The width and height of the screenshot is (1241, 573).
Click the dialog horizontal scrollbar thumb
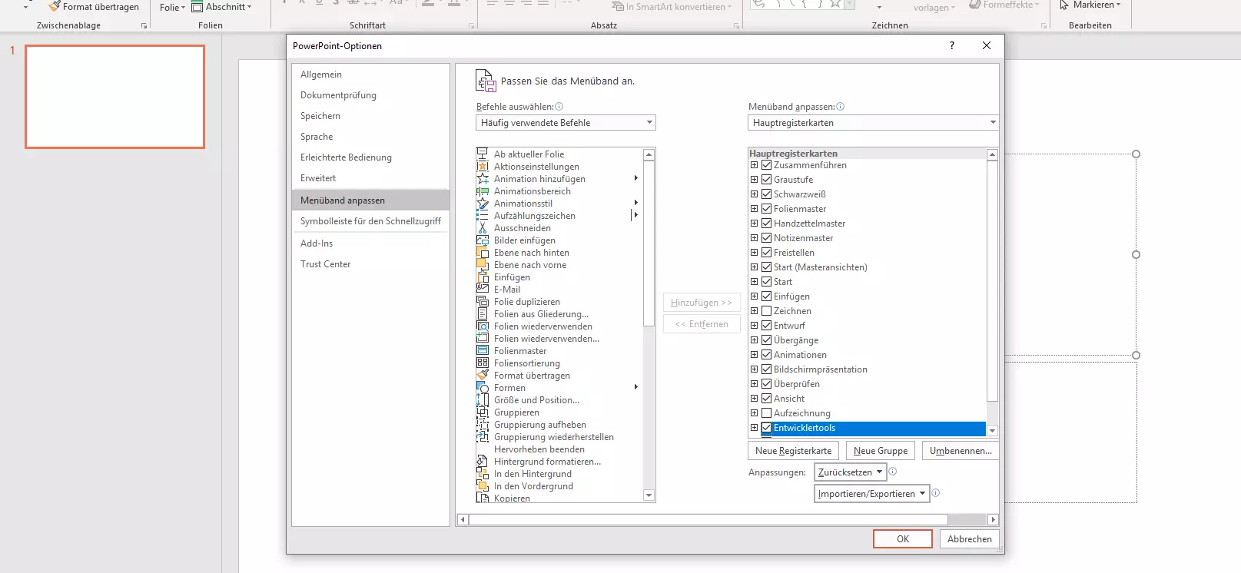tap(708, 519)
